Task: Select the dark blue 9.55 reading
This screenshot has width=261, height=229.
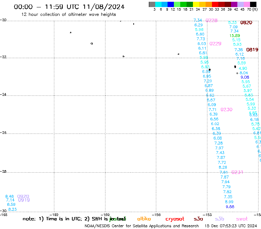Action: point(230,207)
